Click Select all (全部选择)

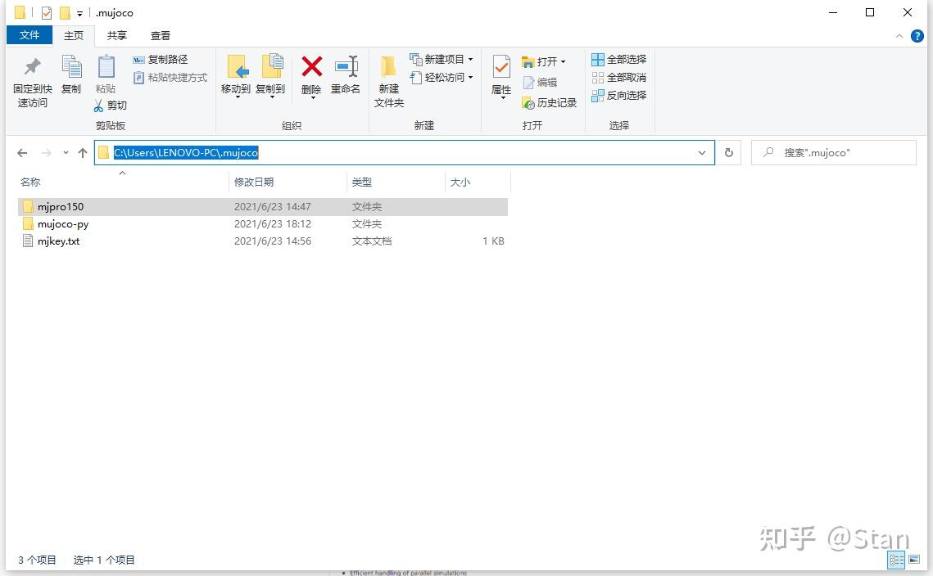[x=618, y=60]
